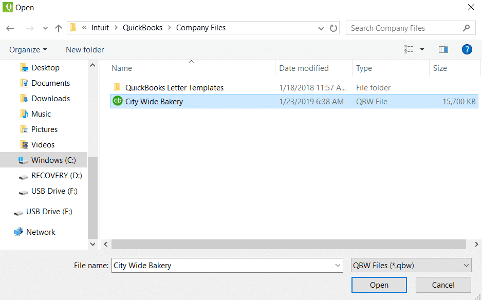This screenshot has width=482, height=300.
Task: Expand the File name dropdown arrow
Action: [x=338, y=265]
